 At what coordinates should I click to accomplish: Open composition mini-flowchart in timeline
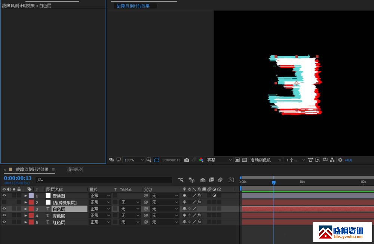181,180
